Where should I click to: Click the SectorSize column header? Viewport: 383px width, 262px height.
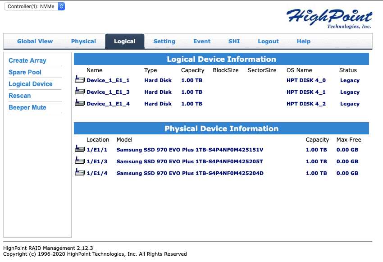tap(262, 70)
